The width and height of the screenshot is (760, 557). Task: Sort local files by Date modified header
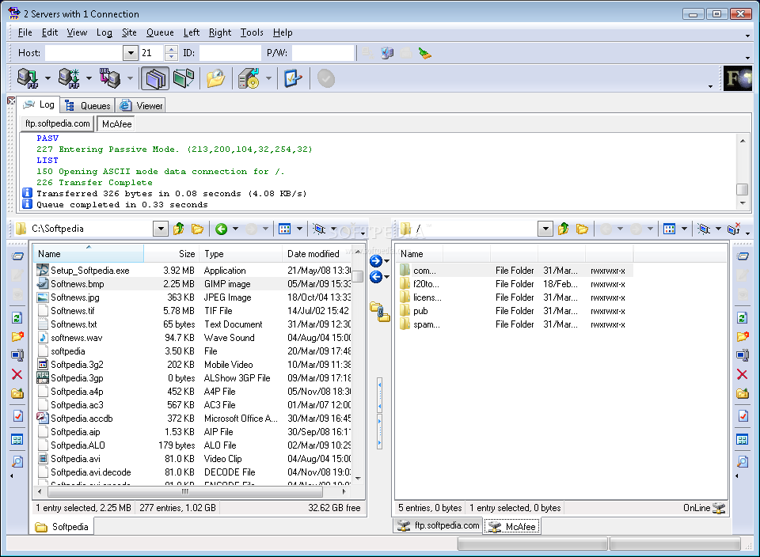point(317,254)
